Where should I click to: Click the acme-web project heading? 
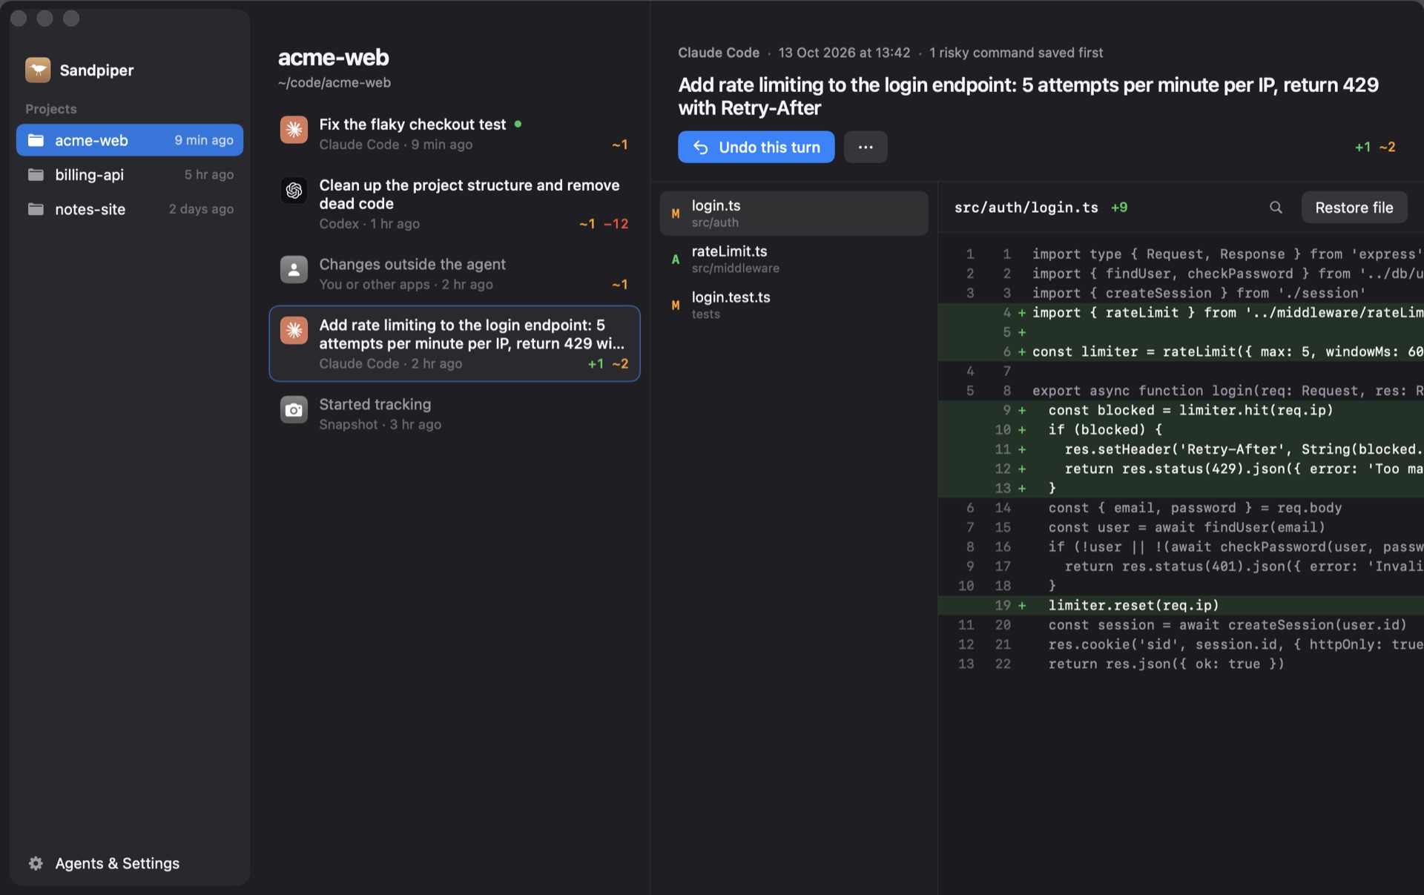333,57
